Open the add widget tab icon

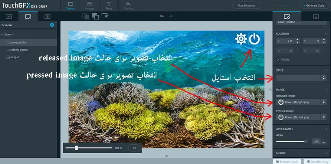(x=9, y=17)
